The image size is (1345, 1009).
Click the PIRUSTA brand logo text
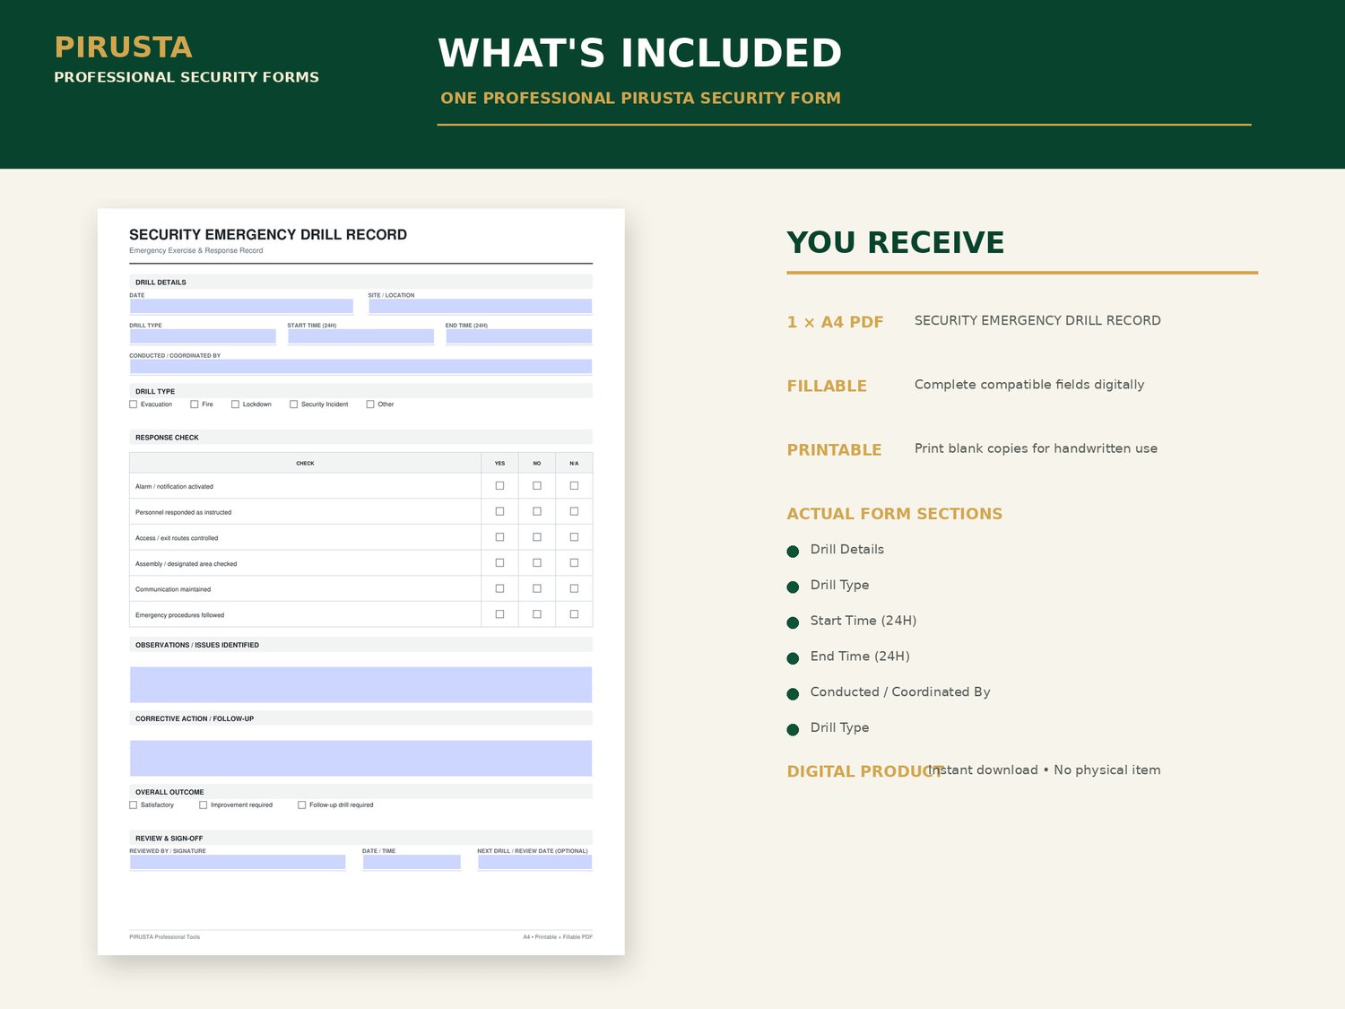tap(124, 48)
